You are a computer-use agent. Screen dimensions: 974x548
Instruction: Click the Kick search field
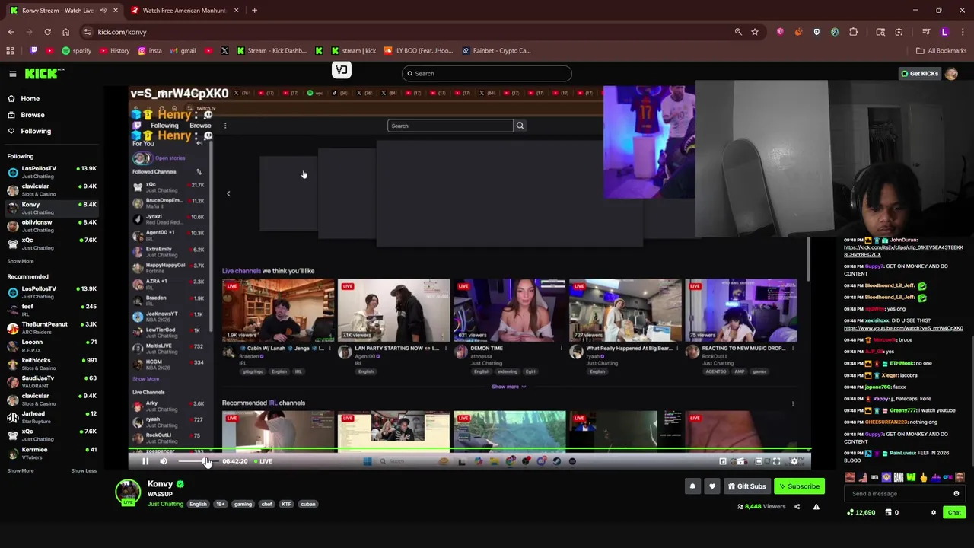coord(486,74)
